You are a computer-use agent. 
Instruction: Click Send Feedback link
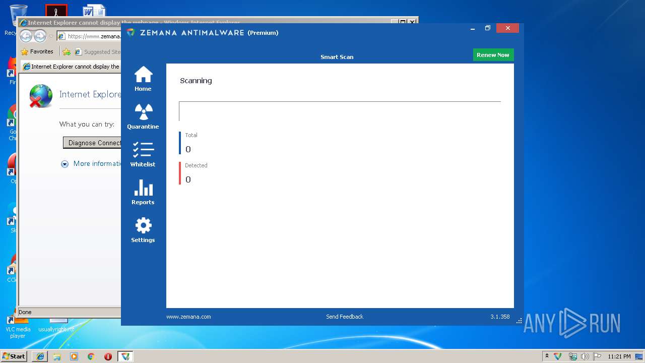[345, 317]
